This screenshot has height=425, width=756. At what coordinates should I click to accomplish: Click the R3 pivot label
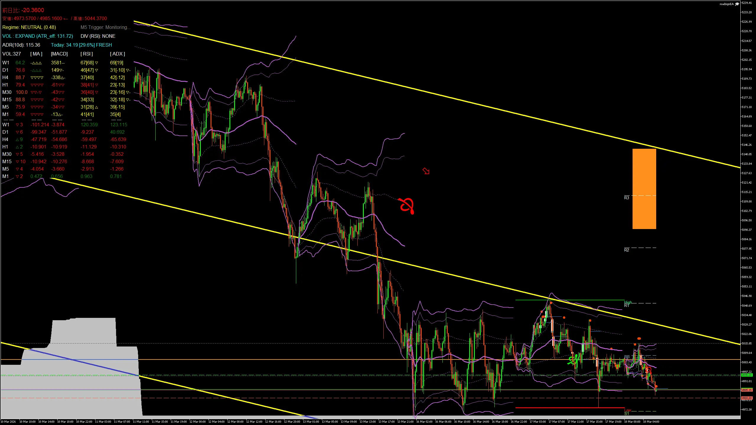626,198
